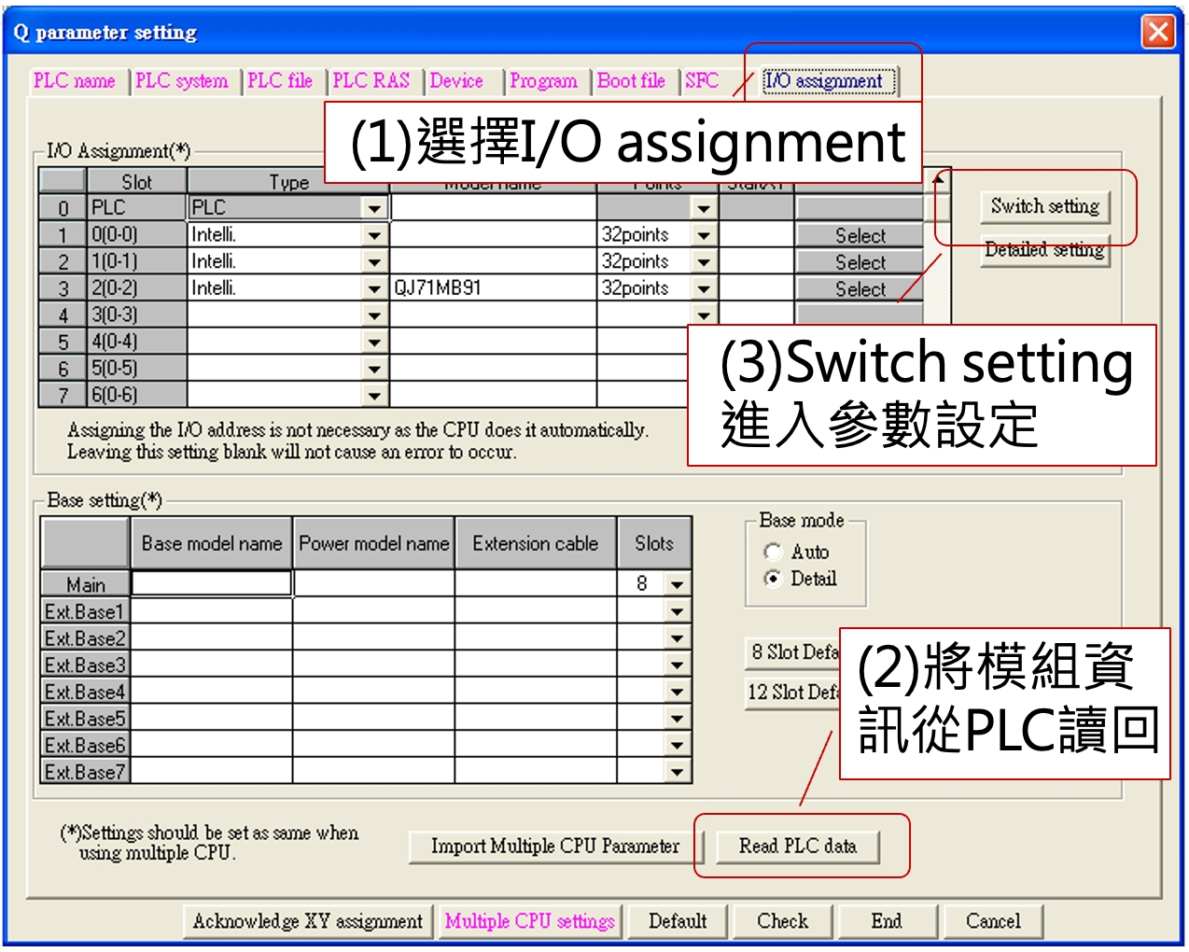Screen dimensions: 1189x952
Task: Open the Points dropdown showing 32points for slot 1
Action: coord(705,234)
